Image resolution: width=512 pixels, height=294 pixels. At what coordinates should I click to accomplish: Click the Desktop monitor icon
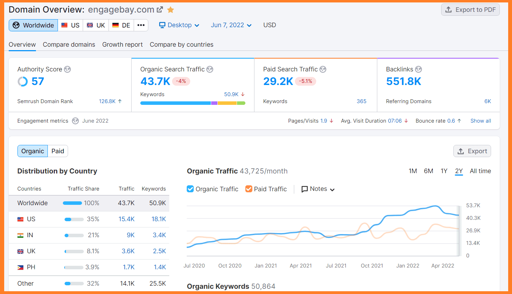[162, 25]
